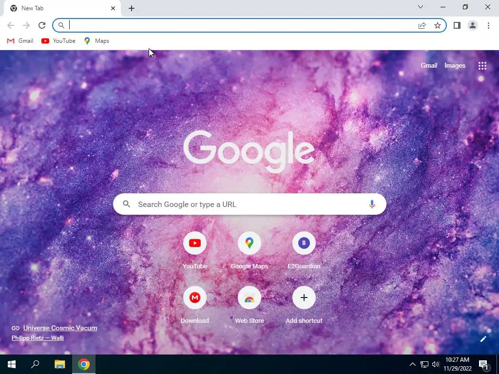This screenshot has width=499, height=374.
Task: Click magnifier icon in search box
Action: pos(126,204)
